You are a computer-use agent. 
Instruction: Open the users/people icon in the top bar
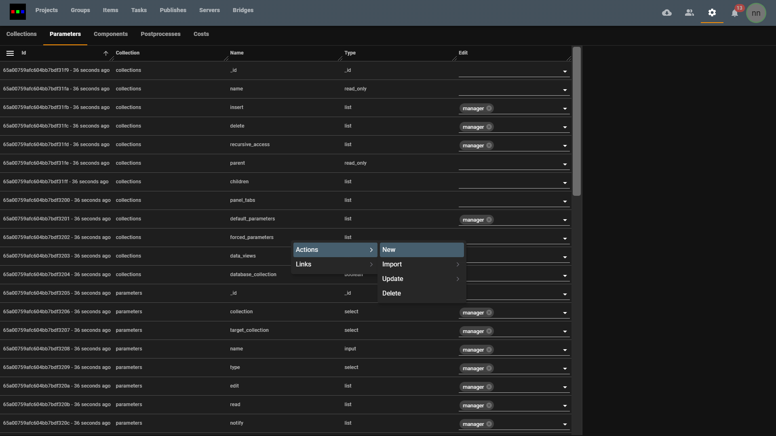689,13
